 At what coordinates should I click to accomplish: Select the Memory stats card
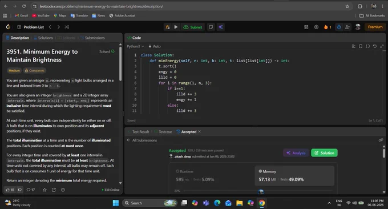294,175
